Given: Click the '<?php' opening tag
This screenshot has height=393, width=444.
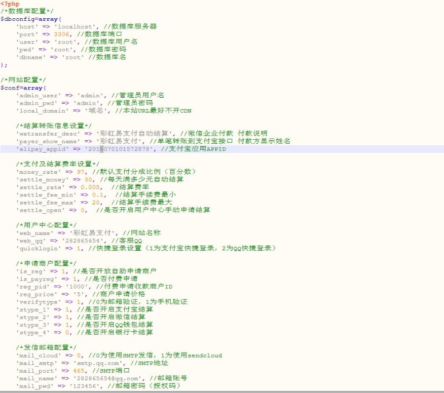Looking at the screenshot, I should [x=10, y=4].
